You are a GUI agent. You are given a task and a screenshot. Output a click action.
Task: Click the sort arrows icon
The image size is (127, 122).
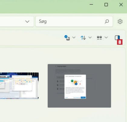(x=83, y=38)
